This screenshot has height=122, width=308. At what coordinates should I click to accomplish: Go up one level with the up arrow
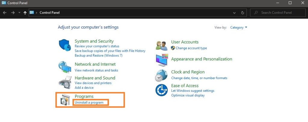tap(25, 13)
